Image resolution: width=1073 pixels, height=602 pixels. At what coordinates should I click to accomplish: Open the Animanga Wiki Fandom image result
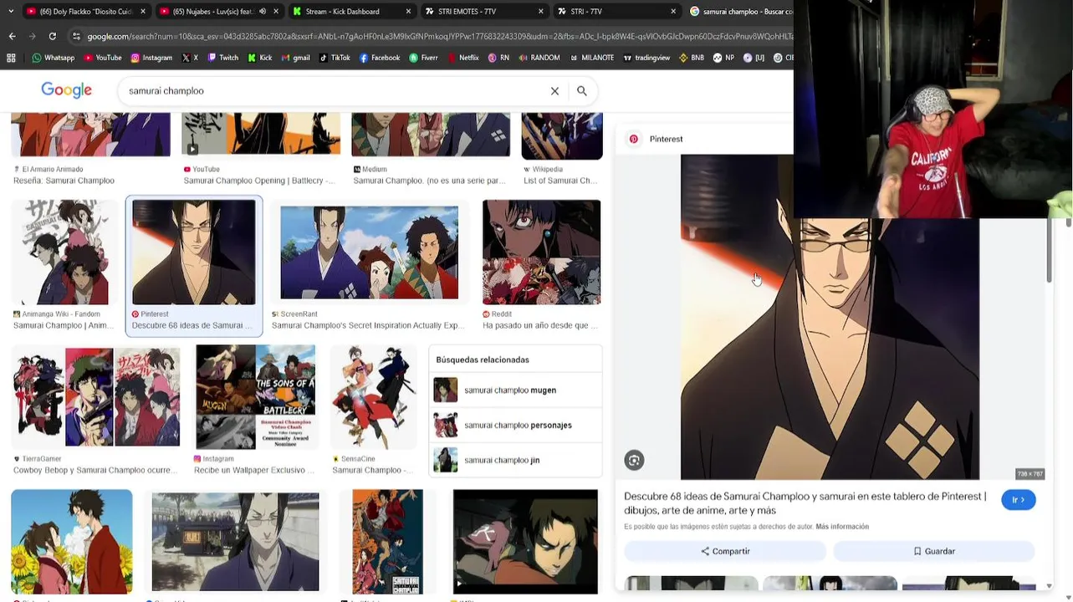click(64, 253)
